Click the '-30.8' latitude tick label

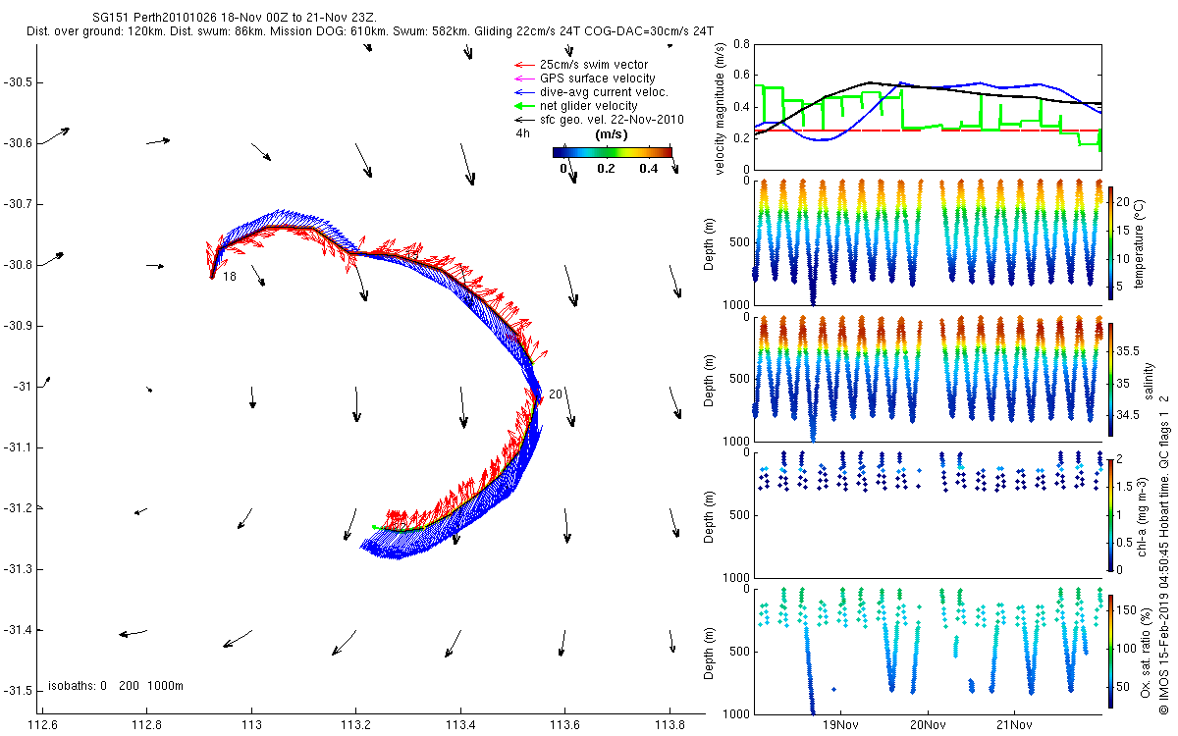(18, 265)
